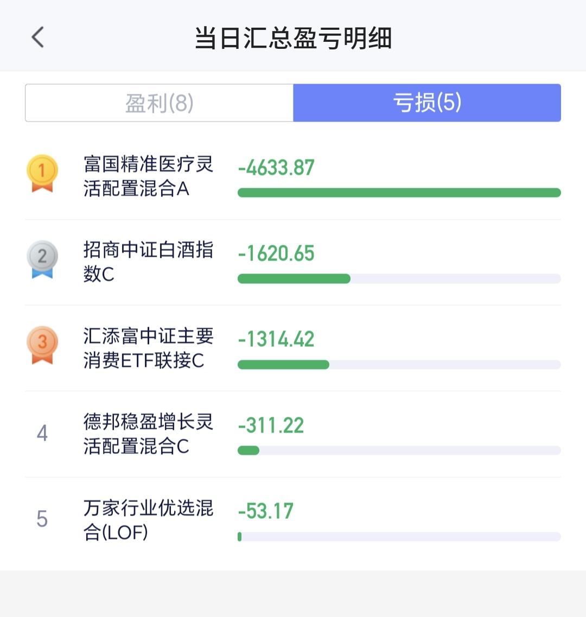Click the full green loss bar for 富国精准医疗

[x=399, y=193]
